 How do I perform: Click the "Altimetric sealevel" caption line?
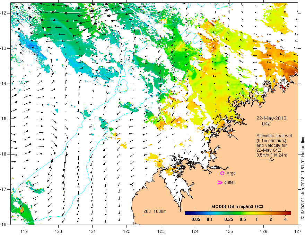point(274,136)
